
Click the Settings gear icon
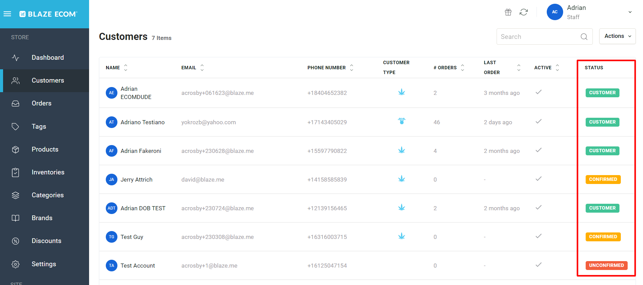click(15, 264)
